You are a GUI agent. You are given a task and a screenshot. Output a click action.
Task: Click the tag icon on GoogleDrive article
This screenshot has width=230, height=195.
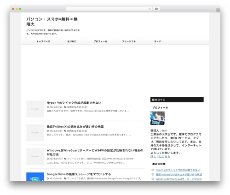[x=65, y=178]
